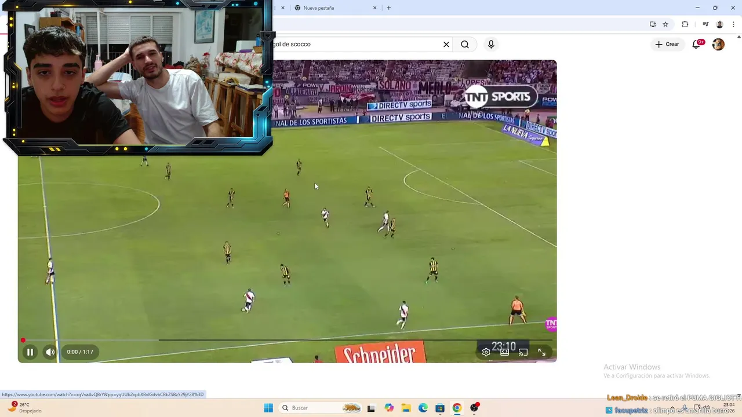
Task: Open the Crear button menu
Action: click(x=667, y=44)
